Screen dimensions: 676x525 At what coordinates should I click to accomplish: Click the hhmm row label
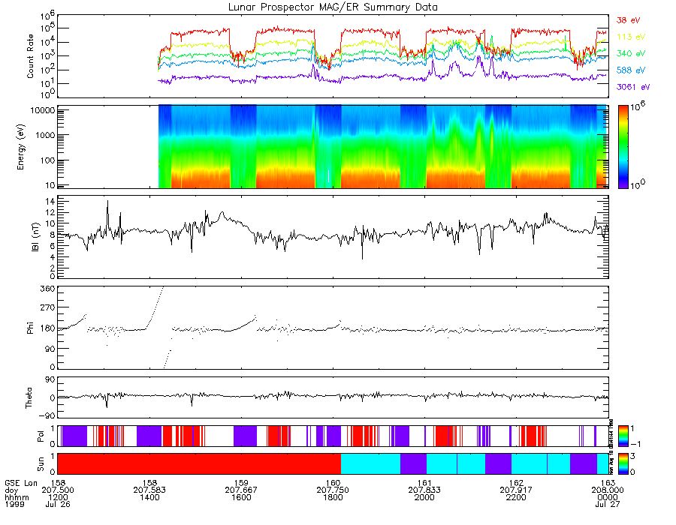[x=17, y=497]
